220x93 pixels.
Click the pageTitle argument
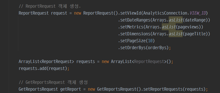tap(195, 34)
